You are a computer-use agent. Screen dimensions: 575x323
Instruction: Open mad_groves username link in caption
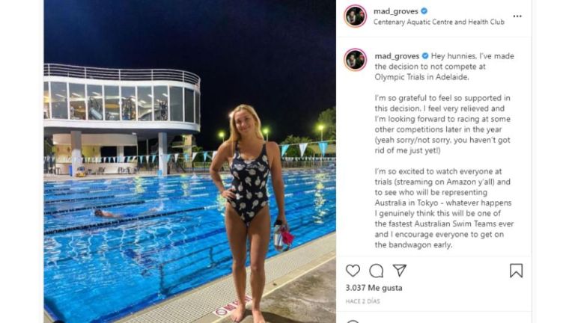coord(397,56)
